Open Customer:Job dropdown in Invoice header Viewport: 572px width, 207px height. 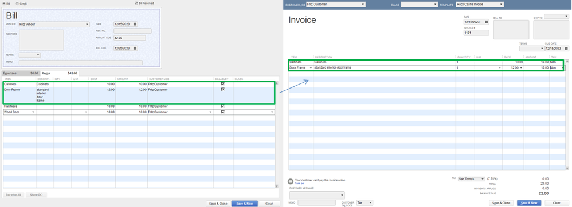tap(363, 5)
